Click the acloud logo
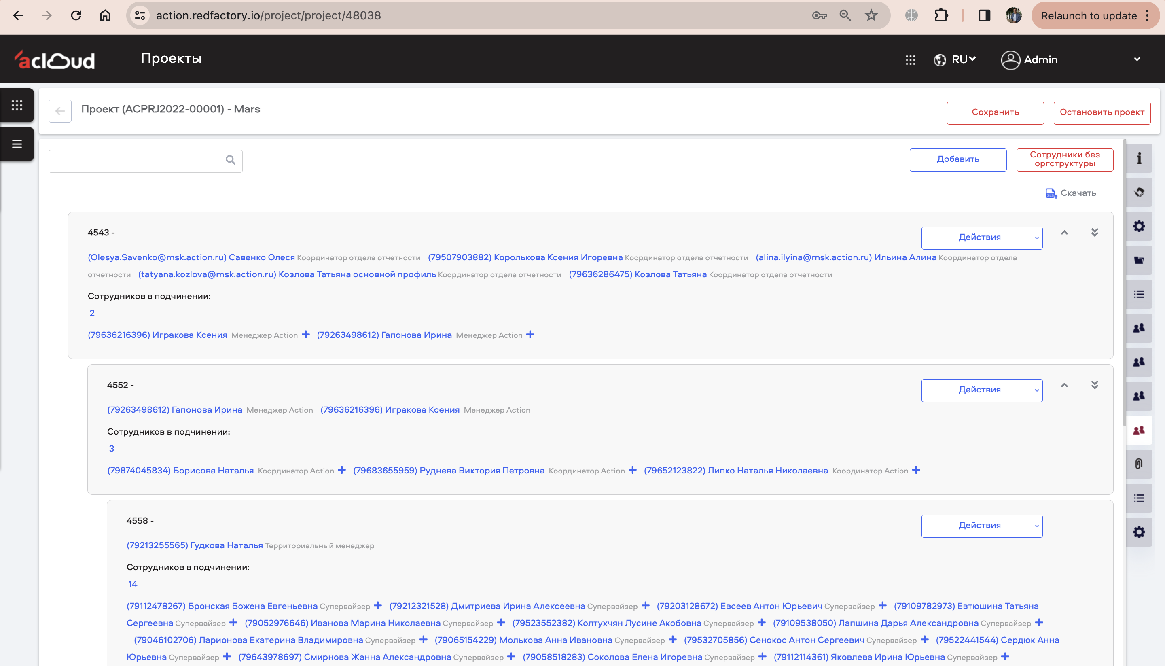Screen dimensions: 1165x666 55,60
